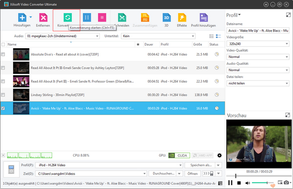Toggle the CUDA GPU acceleration button
The image size is (293, 189).
click(x=179, y=155)
